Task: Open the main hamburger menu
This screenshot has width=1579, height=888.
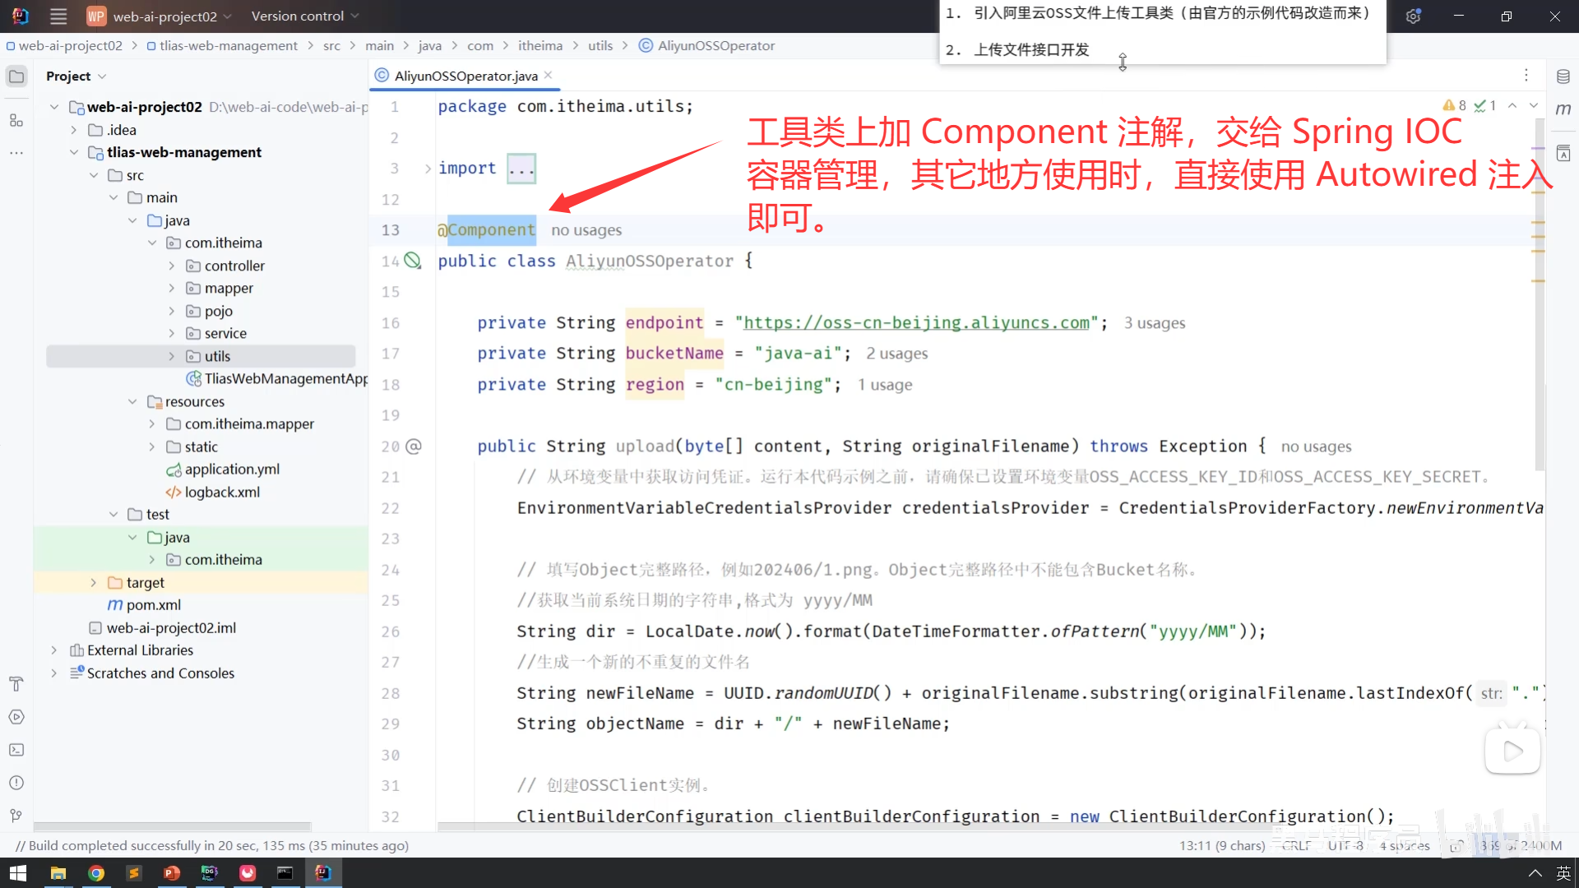Action: (x=58, y=16)
